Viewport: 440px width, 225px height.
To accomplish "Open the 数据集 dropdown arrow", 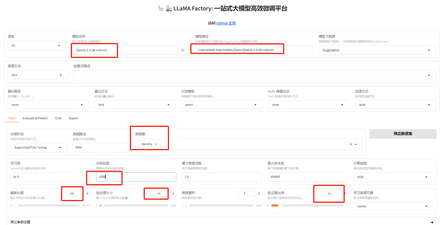I will [x=356, y=144].
